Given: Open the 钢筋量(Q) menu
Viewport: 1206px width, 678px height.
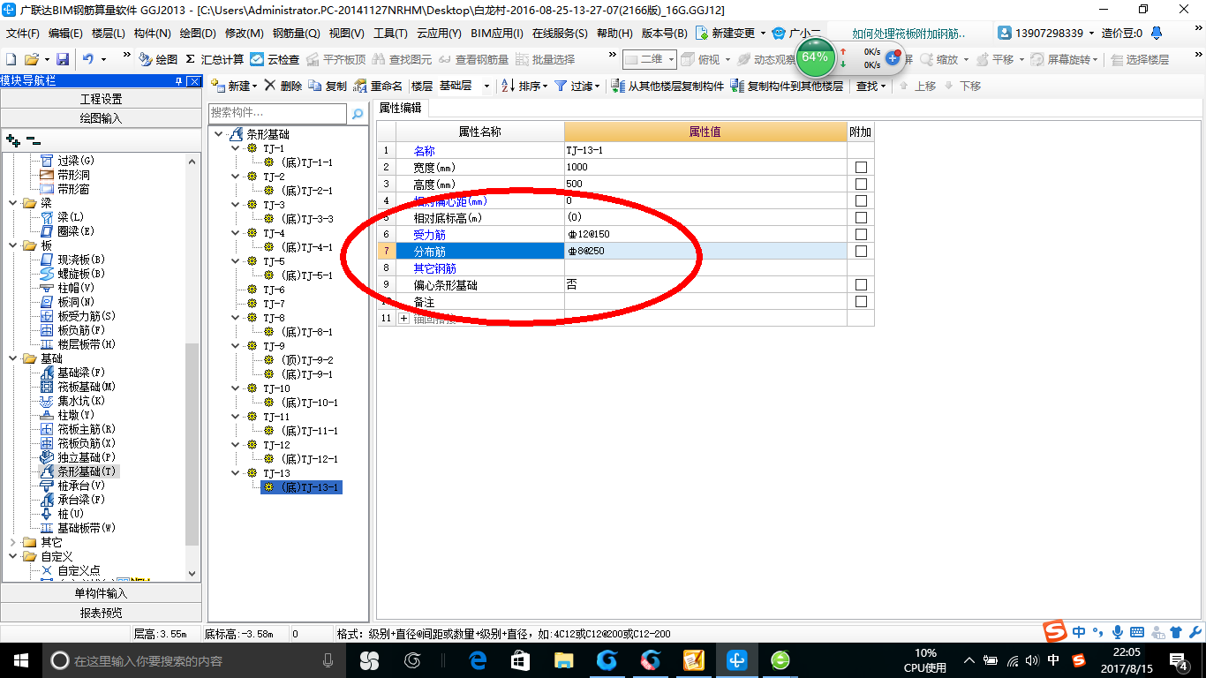Looking at the screenshot, I should click(296, 34).
